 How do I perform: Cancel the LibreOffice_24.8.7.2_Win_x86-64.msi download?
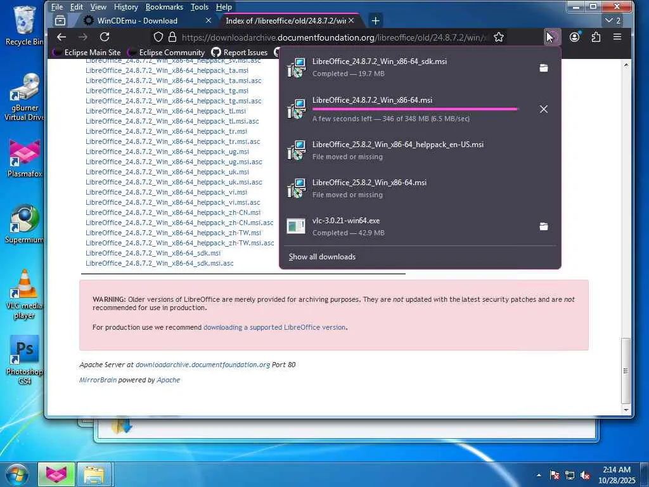[543, 109]
